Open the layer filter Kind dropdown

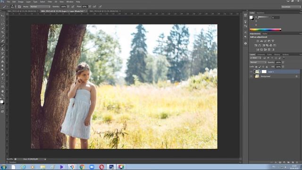coord(255,58)
